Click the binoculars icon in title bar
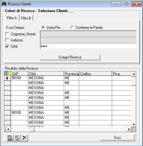 pos(4,4)
